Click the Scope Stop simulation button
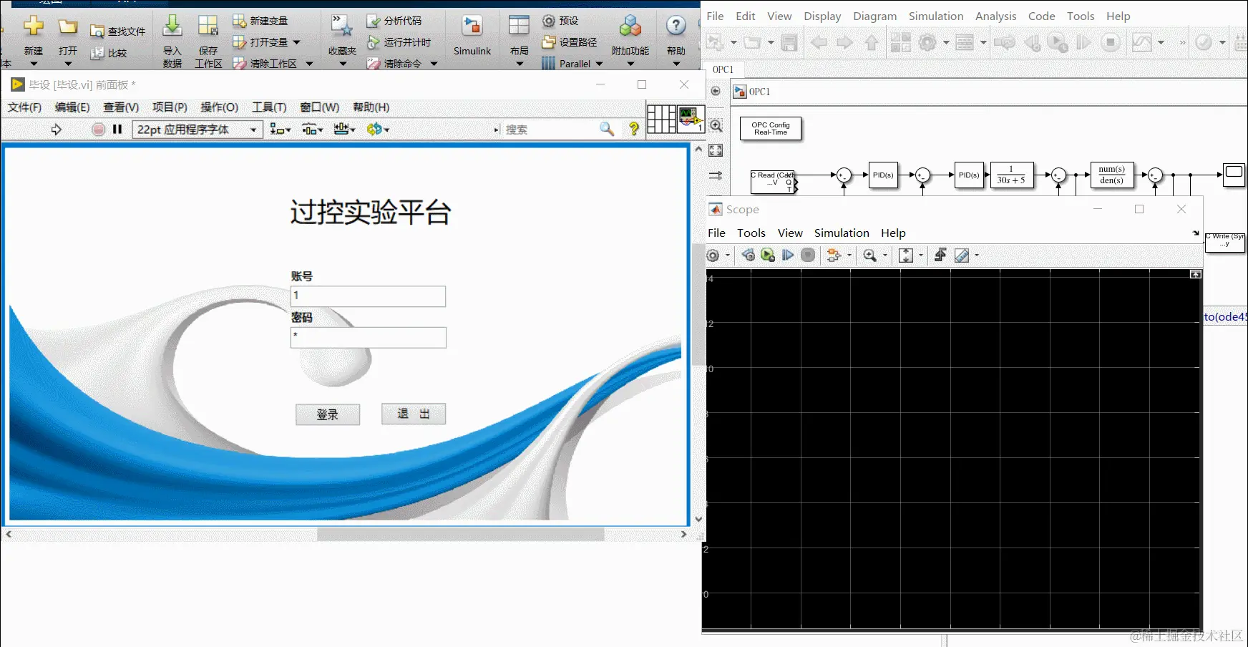1248x647 pixels. pyautogui.click(x=808, y=256)
